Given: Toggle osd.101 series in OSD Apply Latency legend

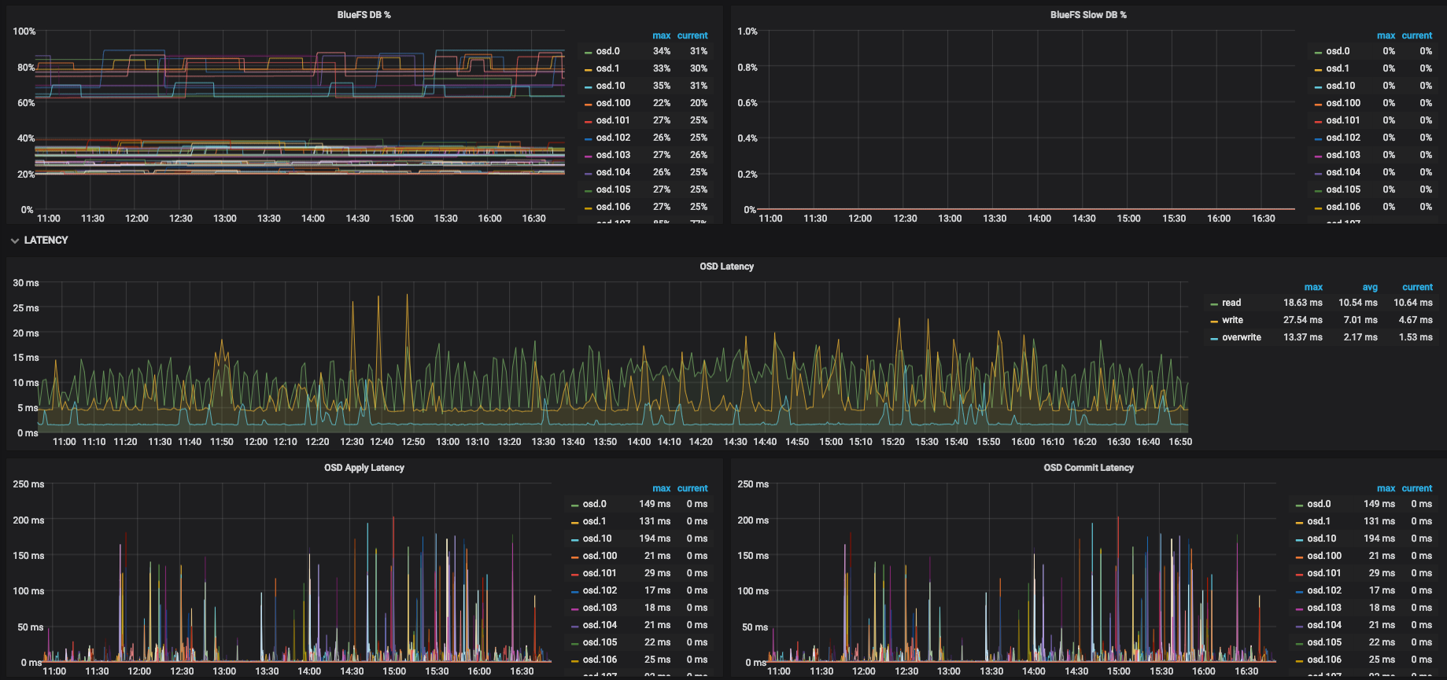Looking at the screenshot, I should (x=600, y=573).
